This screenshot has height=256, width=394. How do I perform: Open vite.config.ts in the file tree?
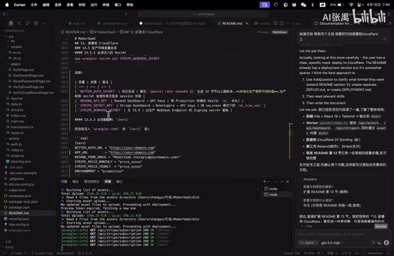(18, 225)
